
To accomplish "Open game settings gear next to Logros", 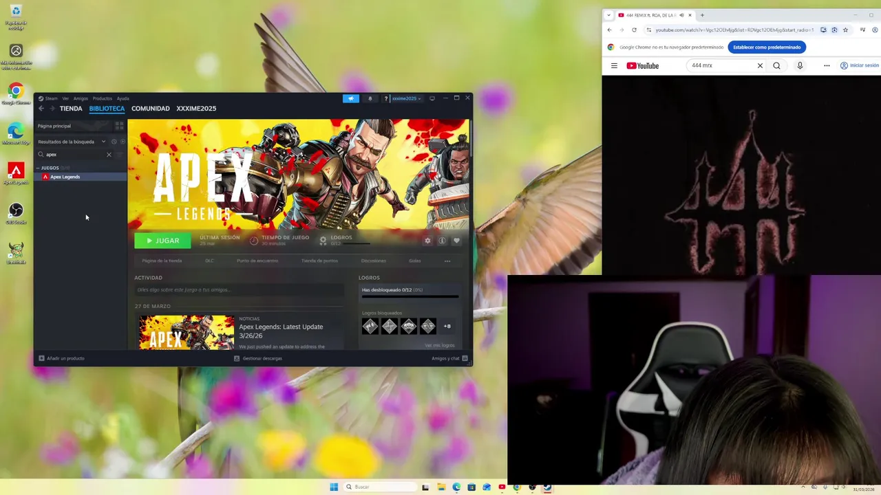I will (x=427, y=241).
